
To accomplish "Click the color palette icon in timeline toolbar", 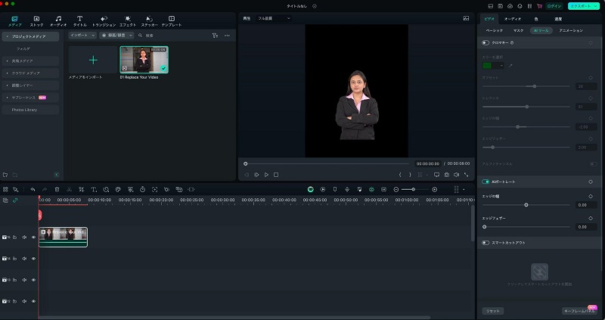I will click(118, 190).
